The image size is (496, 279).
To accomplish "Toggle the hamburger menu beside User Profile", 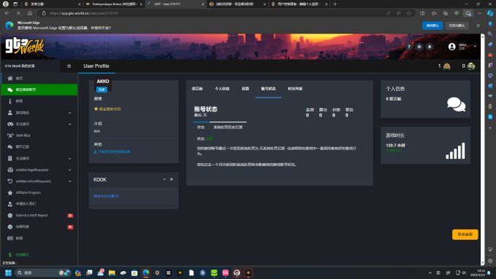I will click(69, 66).
